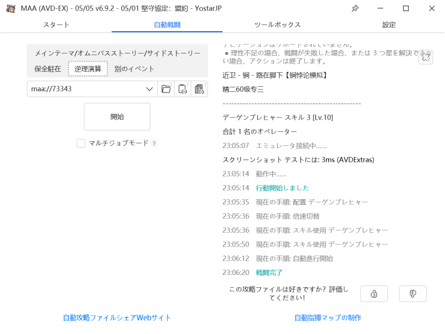Give a thumbs-down rating to this file
Screen dimensions: 445x334
[413, 294]
